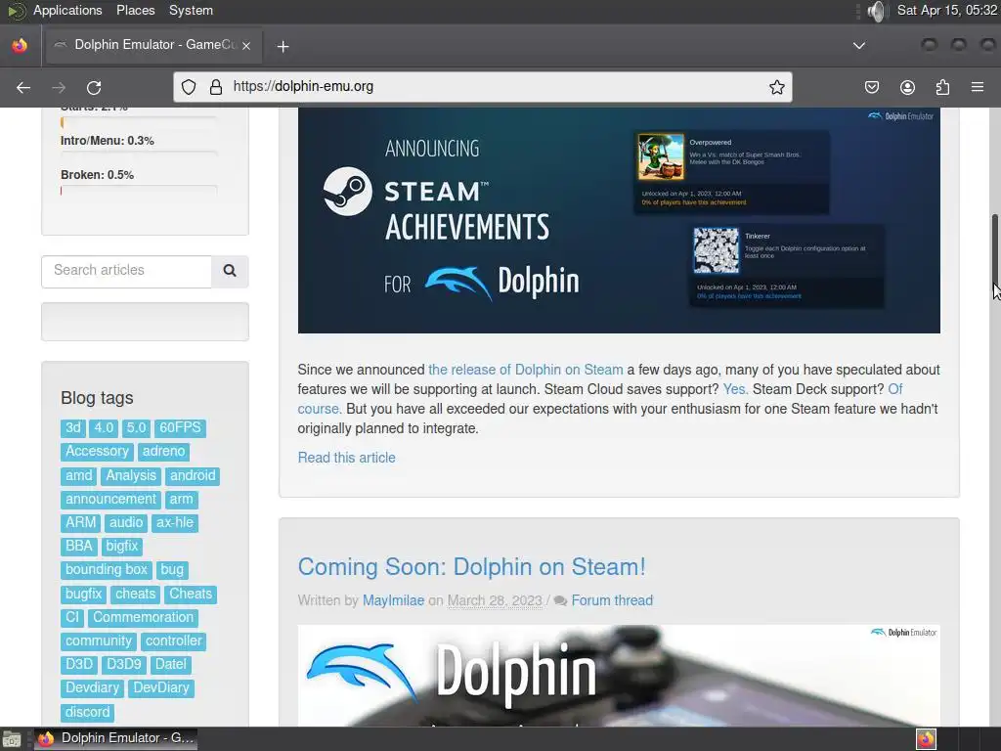
Task: Open the Dolphin on Steam banner image
Action: coord(619,676)
